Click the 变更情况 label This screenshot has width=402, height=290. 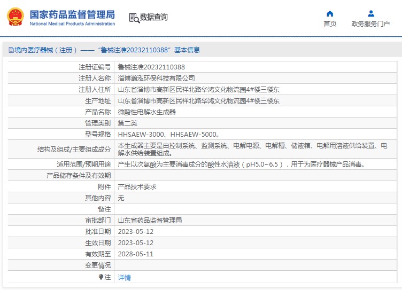coord(98,265)
